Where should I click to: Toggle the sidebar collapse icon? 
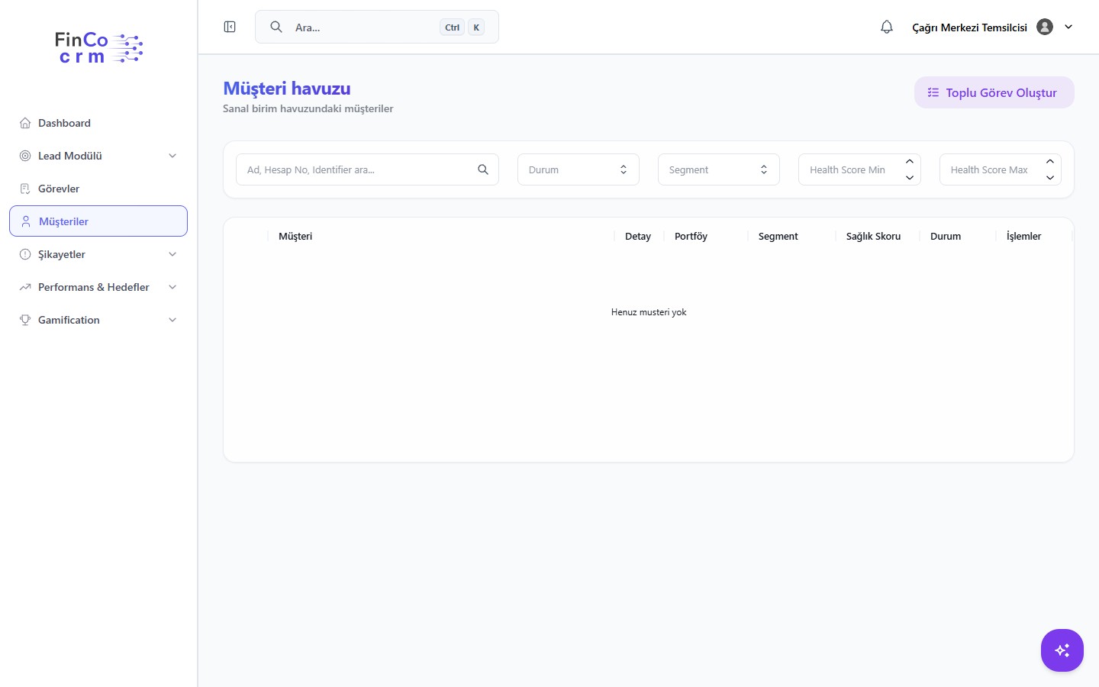[x=230, y=27]
